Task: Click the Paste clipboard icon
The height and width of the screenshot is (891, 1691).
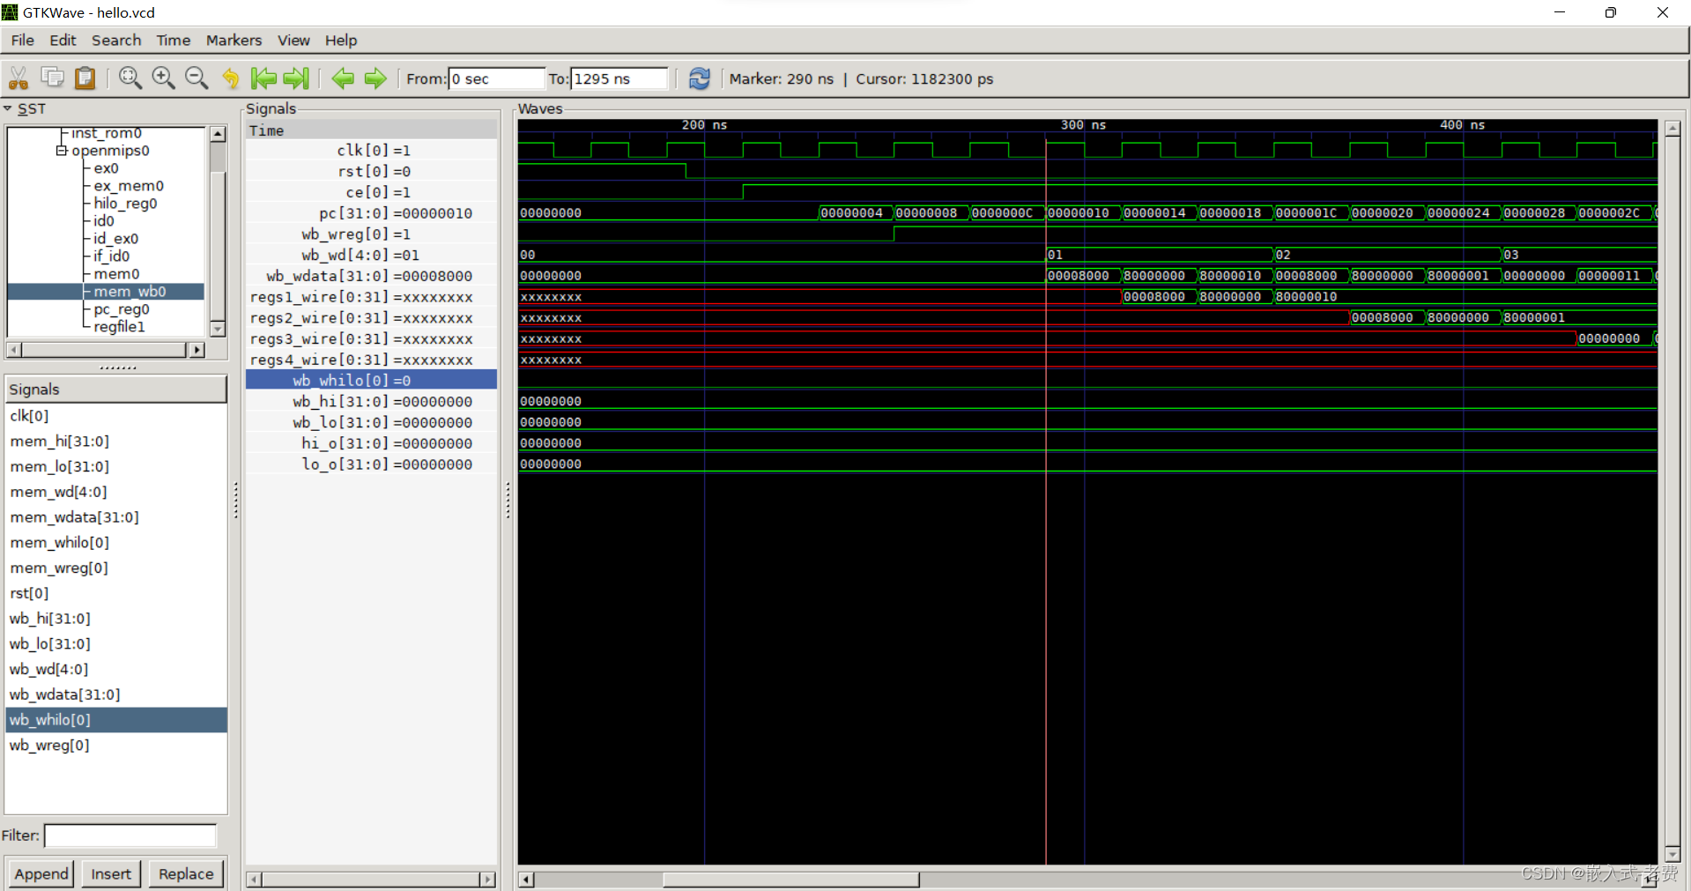Action: [x=85, y=78]
